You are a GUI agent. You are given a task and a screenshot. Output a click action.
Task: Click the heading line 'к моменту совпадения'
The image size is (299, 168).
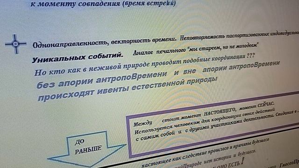[x=103, y=4]
